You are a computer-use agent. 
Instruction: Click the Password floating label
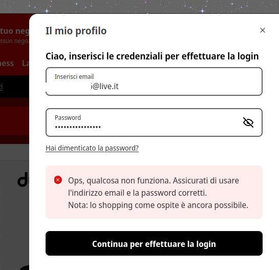click(68, 118)
